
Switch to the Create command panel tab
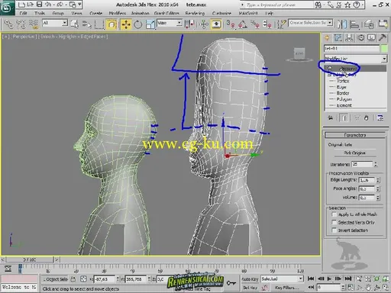(327, 38)
